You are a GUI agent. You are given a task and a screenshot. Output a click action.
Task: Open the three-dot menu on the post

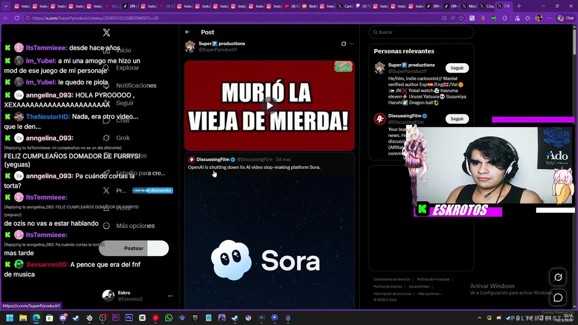click(x=352, y=44)
